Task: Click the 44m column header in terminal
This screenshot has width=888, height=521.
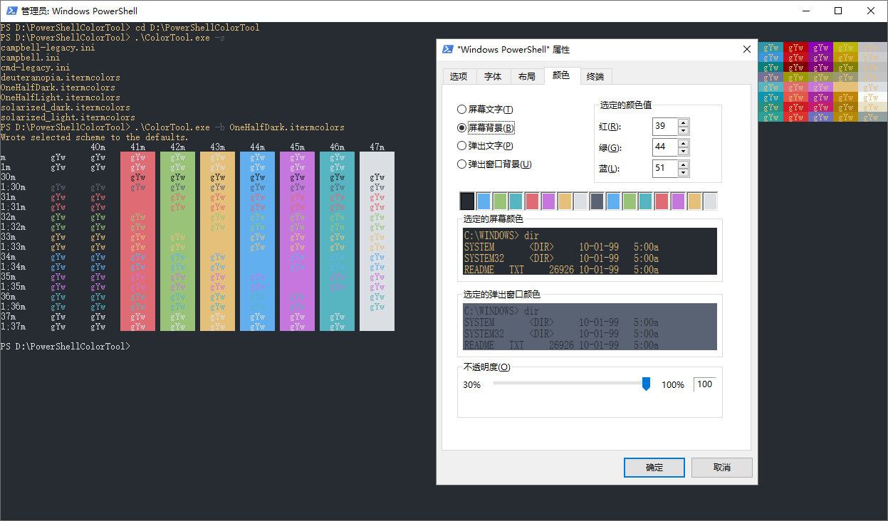Action: coord(258,147)
